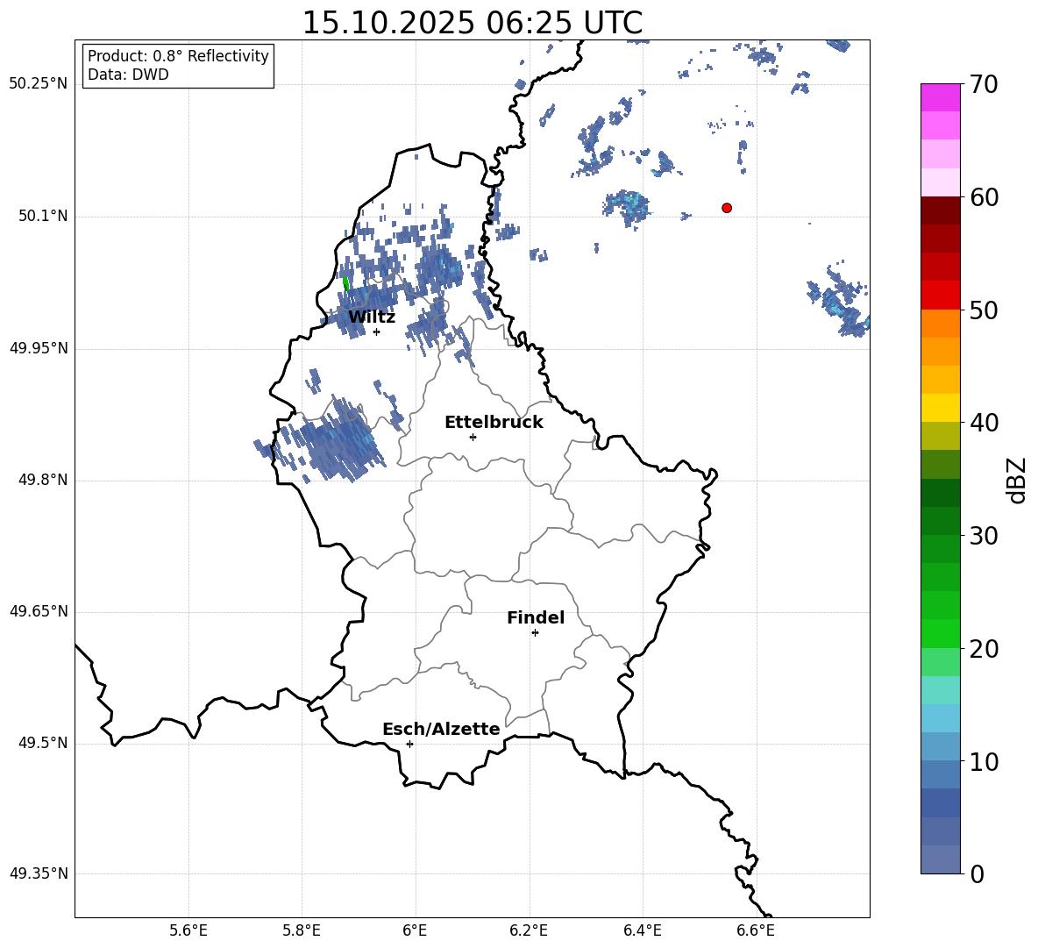Viewport: 1038px width, 948px height.
Task: Click the colorbar tick label 30
Action: [x=984, y=536]
